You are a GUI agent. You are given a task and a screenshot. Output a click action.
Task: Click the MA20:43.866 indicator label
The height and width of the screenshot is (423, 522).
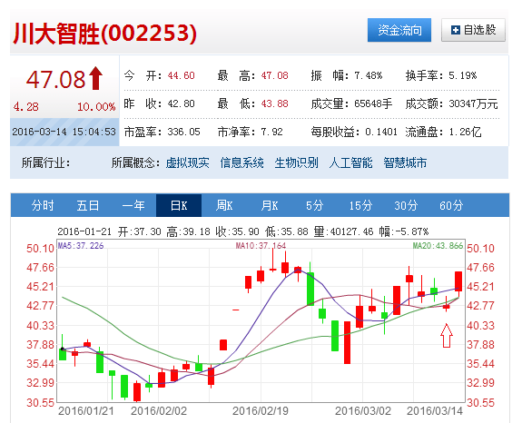point(438,246)
